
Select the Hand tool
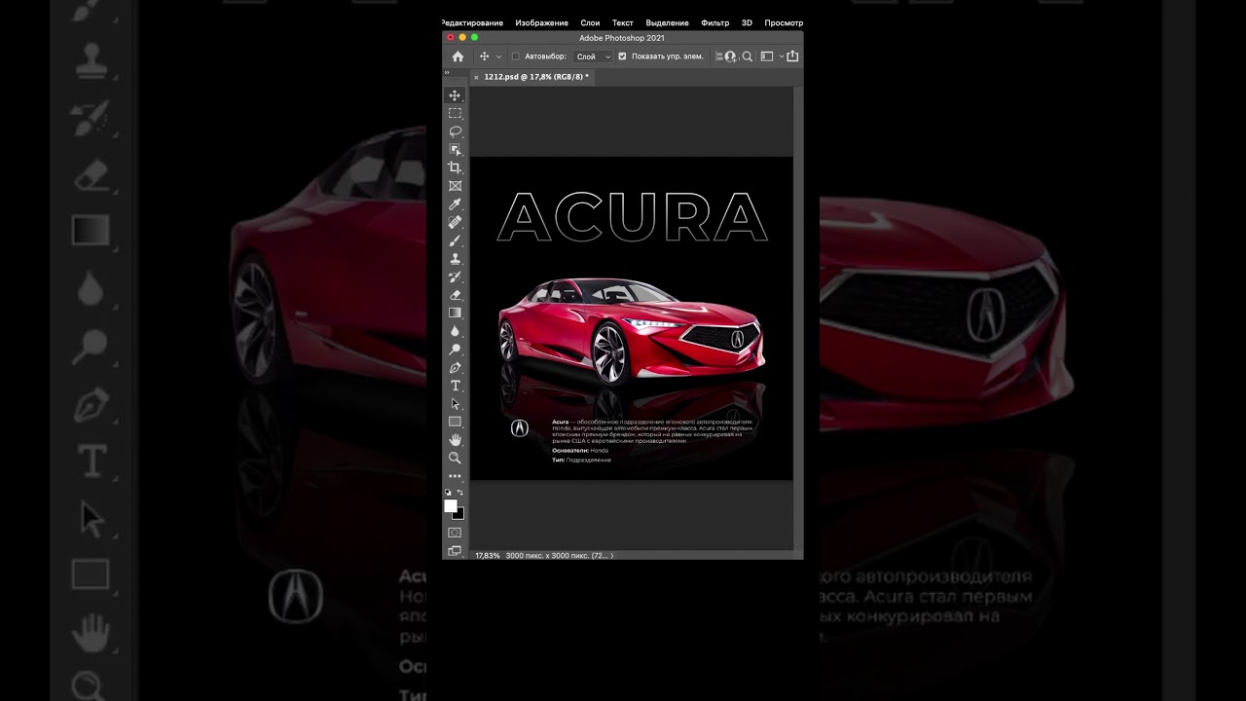[455, 440]
